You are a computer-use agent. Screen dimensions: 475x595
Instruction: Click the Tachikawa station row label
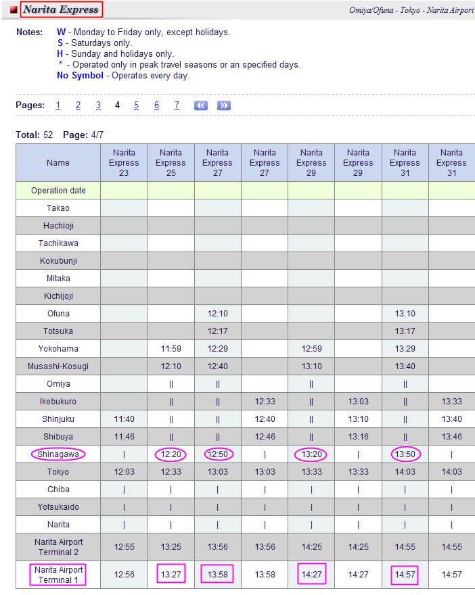pos(58,243)
